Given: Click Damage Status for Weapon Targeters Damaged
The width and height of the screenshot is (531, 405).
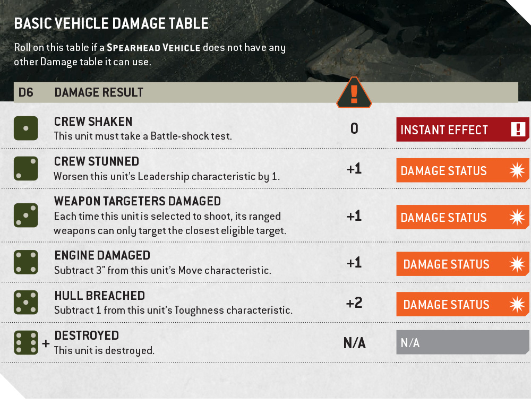Looking at the screenshot, I should [x=443, y=218].
